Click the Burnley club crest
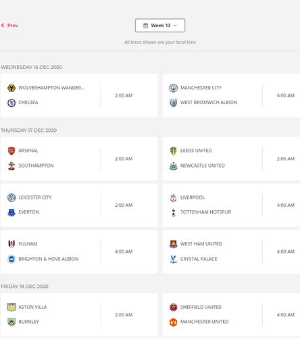Image resolution: width=300 pixels, height=338 pixels. (11, 322)
